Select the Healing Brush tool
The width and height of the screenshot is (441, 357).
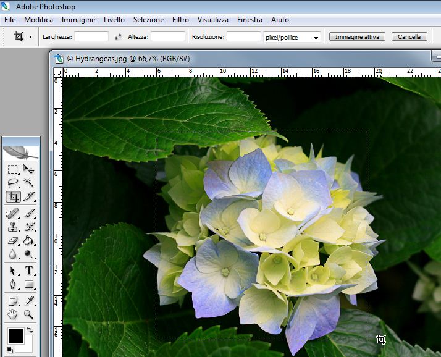(12, 213)
